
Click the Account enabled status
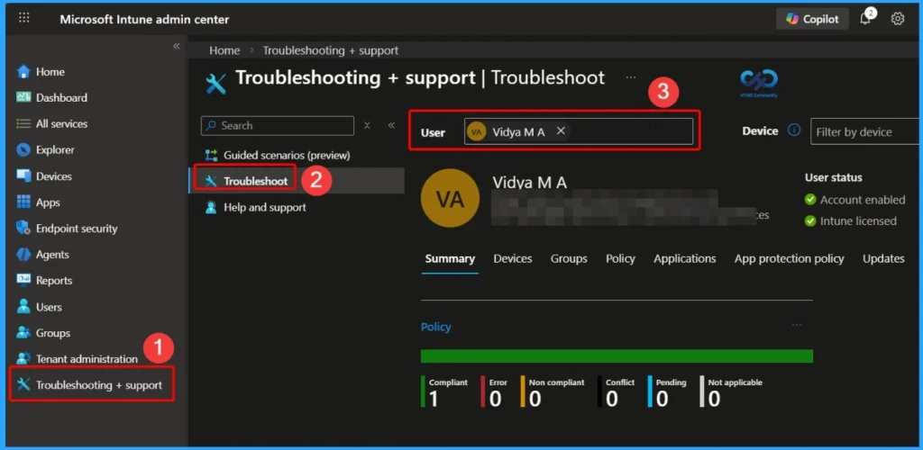(855, 200)
